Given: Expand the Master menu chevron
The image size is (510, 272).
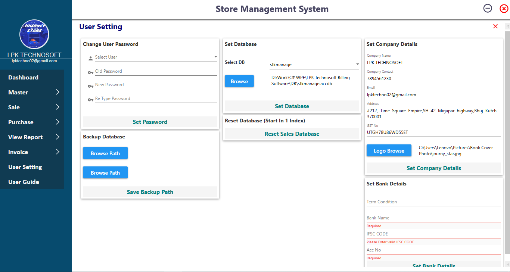Looking at the screenshot, I should point(57,92).
